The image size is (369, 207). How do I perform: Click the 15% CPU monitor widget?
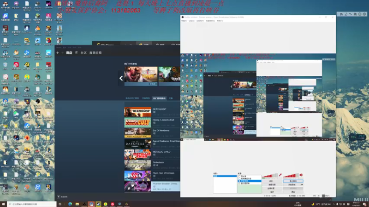pos(358,137)
